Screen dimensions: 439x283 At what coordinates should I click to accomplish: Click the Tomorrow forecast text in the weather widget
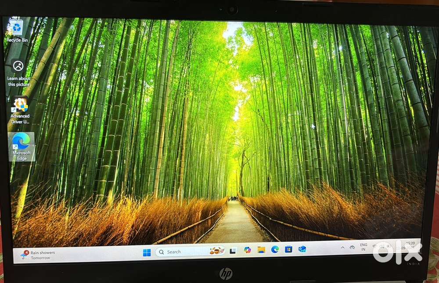[41, 258]
